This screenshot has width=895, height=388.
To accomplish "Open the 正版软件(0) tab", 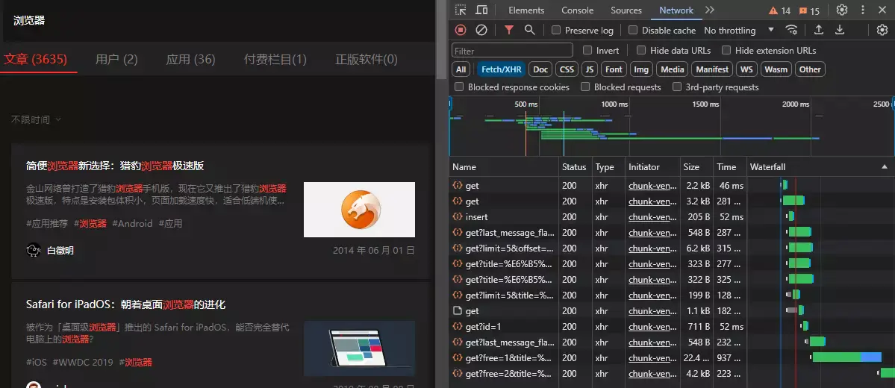I will [367, 60].
